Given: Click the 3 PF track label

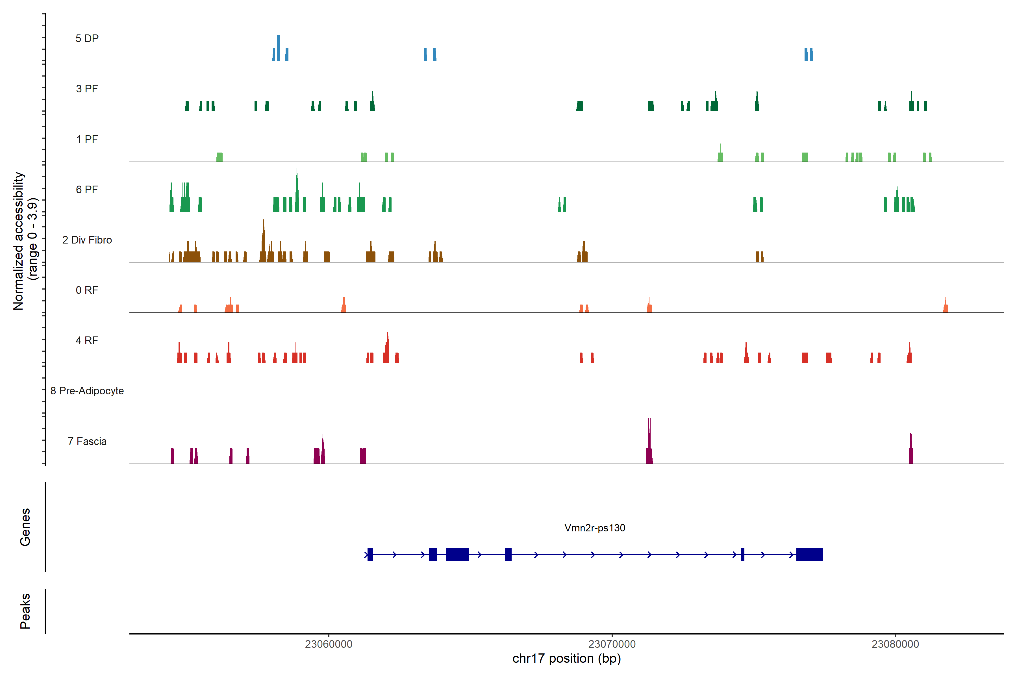Looking at the screenshot, I should 87,89.
